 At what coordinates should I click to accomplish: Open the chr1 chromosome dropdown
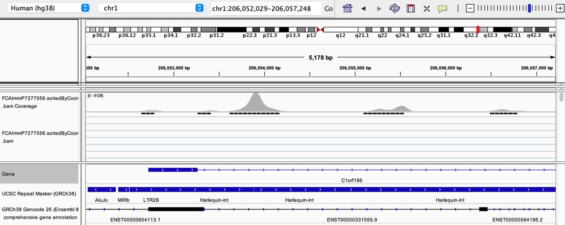click(151, 8)
